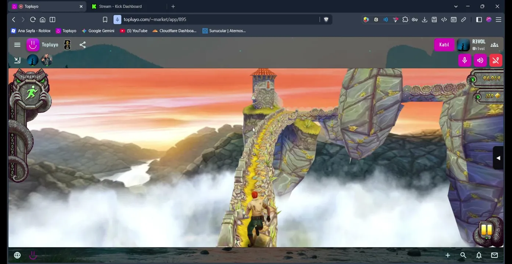Click the game app icon next to Topluyo
Viewport: 512px width, 264px height.
coord(67,45)
